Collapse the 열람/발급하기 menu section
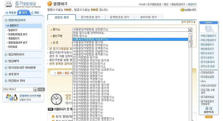Viewport: 223px width, 121px height. pyautogui.click(x=6, y=20)
